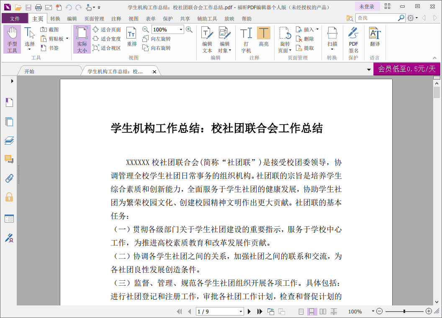Open the page thumbnails side panel
The height and width of the screenshot is (318, 442).
click(9, 122)
